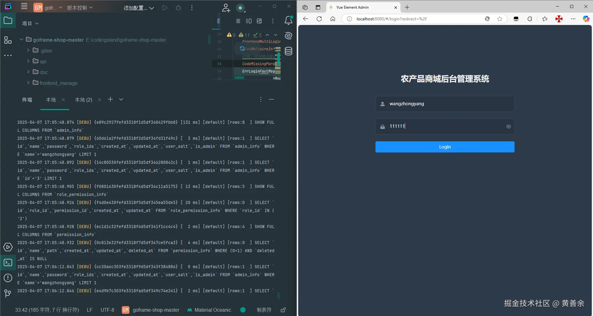Close the 本地 terminal tab

pyautogui.click(x=63, y=99)
